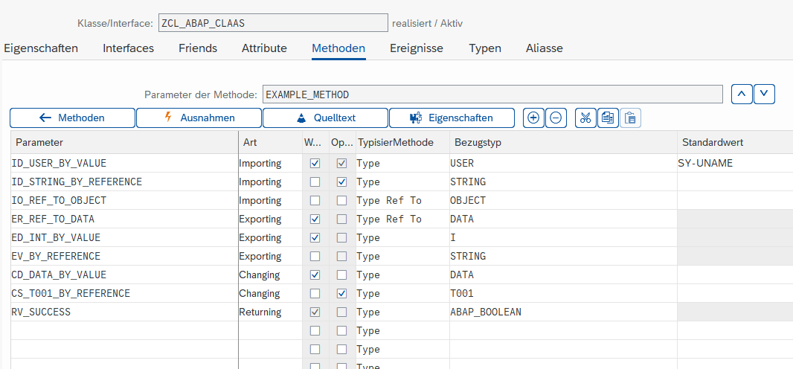Screen dimensions: 793x369
Task: Toggle pass-by-value checkbox for CD_DATA_BY_VALUE
Action: [x=315, y=275]
